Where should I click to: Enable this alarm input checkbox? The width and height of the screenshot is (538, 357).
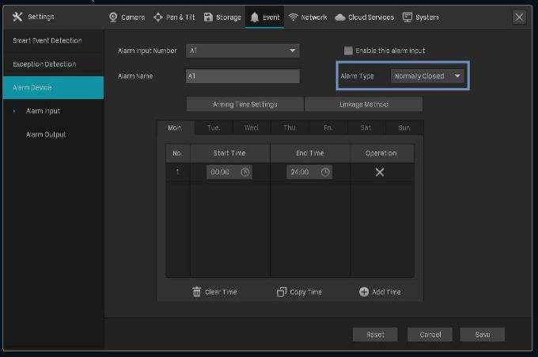coord(348,51)
